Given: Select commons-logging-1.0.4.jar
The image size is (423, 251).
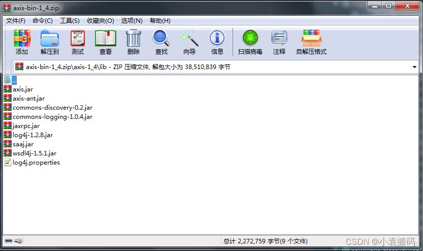Looking at the screenshot, I should point(52,117).
